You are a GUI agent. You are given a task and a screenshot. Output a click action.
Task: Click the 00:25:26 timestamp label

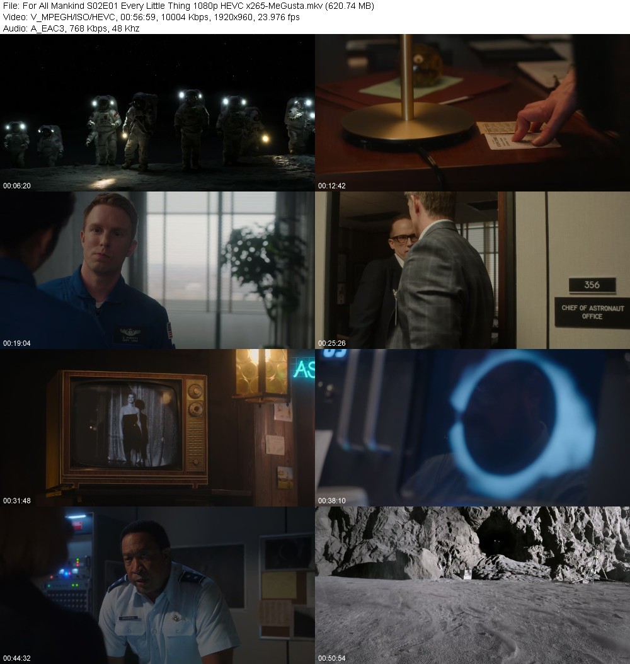332,343
